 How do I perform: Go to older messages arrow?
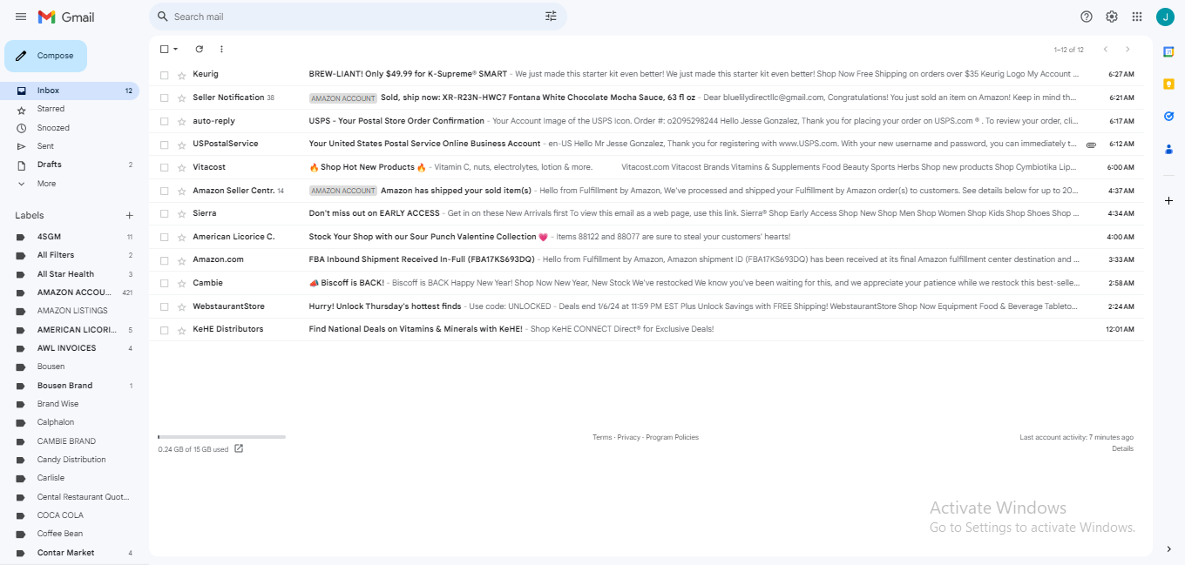pos(1127,50)
